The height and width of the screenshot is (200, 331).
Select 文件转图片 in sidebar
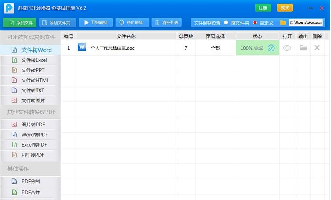tap(31, 100)
